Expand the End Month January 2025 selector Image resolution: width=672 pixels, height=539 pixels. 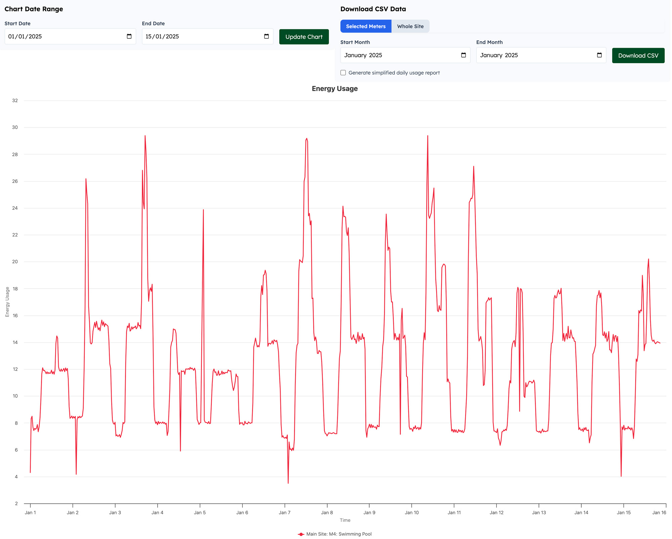point(599,55)
